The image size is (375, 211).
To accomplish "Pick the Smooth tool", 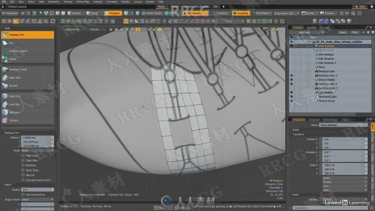I will (28, 86).
